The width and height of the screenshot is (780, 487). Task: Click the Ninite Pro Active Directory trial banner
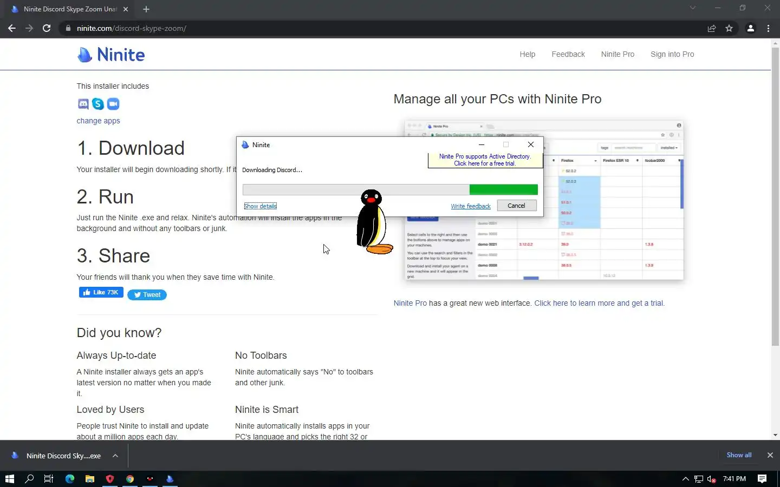click(x=485, y=160)
